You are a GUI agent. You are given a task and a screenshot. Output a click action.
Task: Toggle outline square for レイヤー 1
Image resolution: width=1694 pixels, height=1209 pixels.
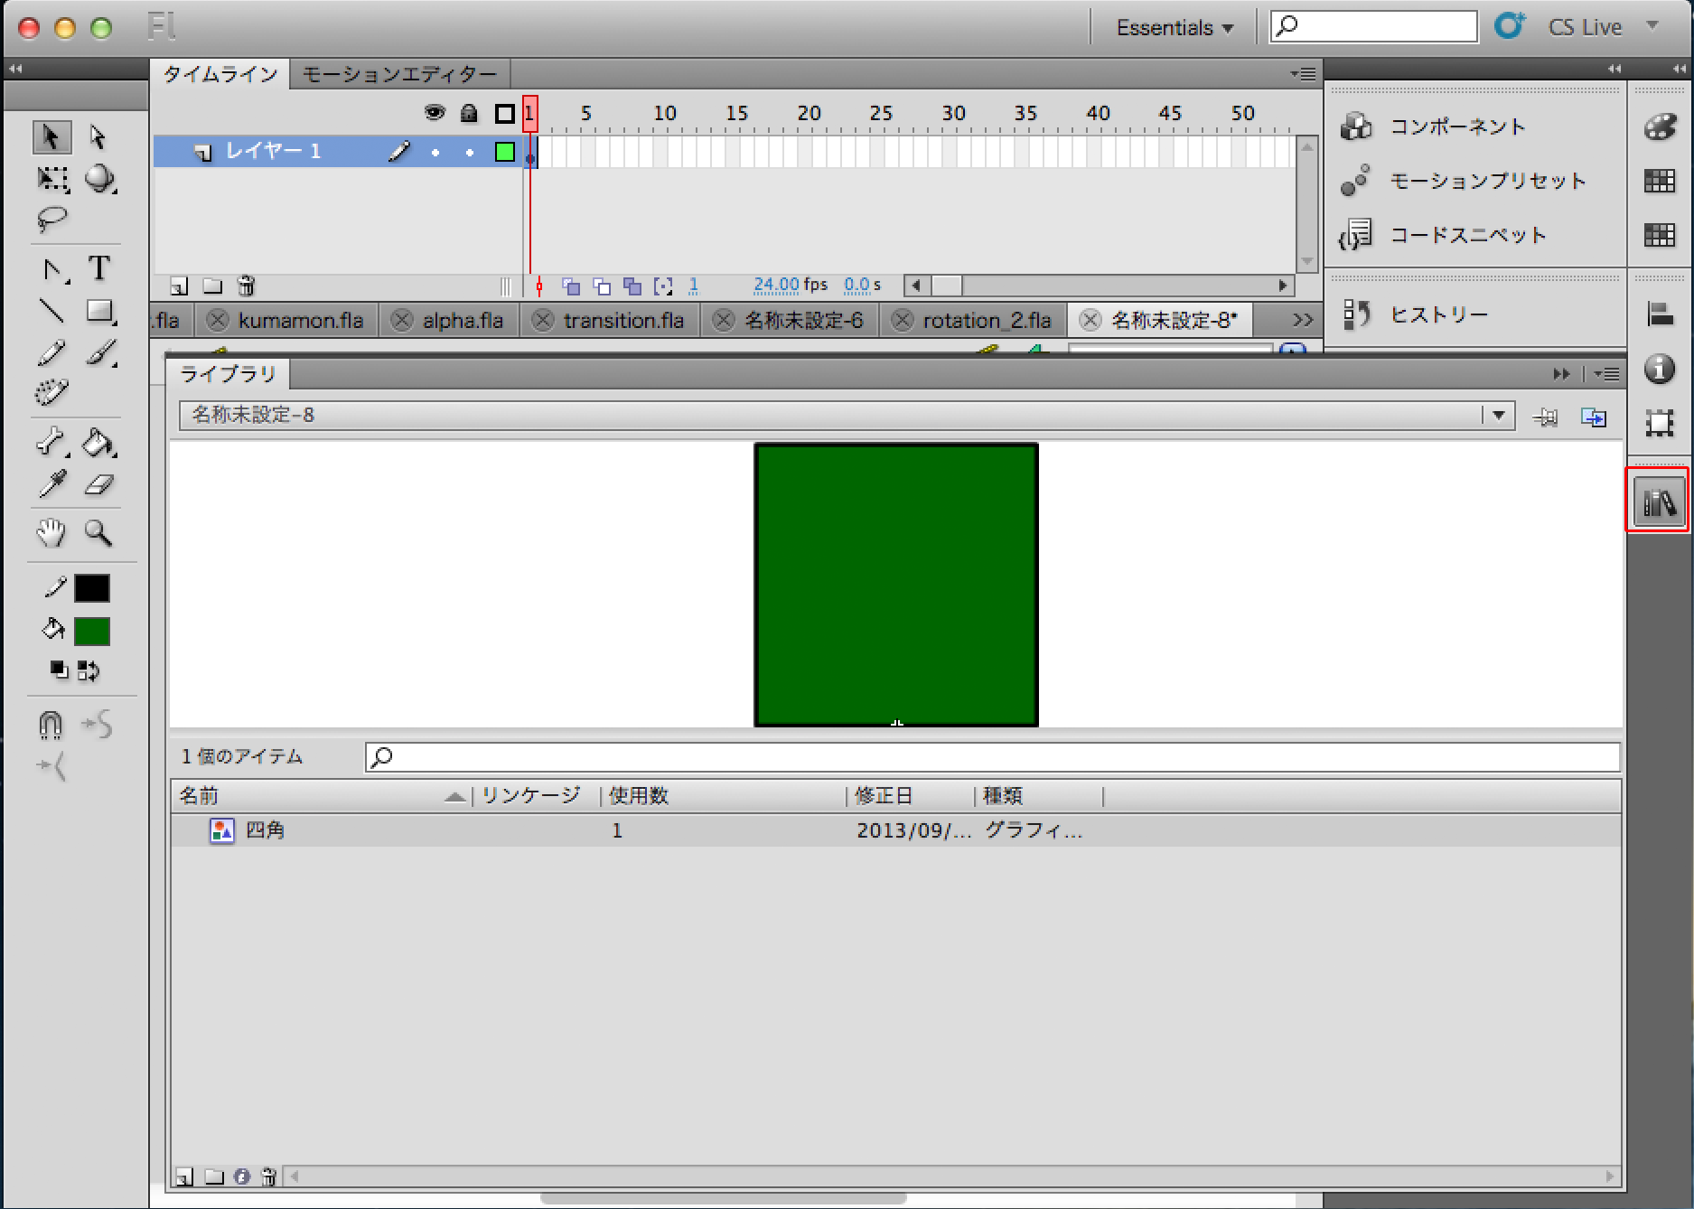(504, 152)
